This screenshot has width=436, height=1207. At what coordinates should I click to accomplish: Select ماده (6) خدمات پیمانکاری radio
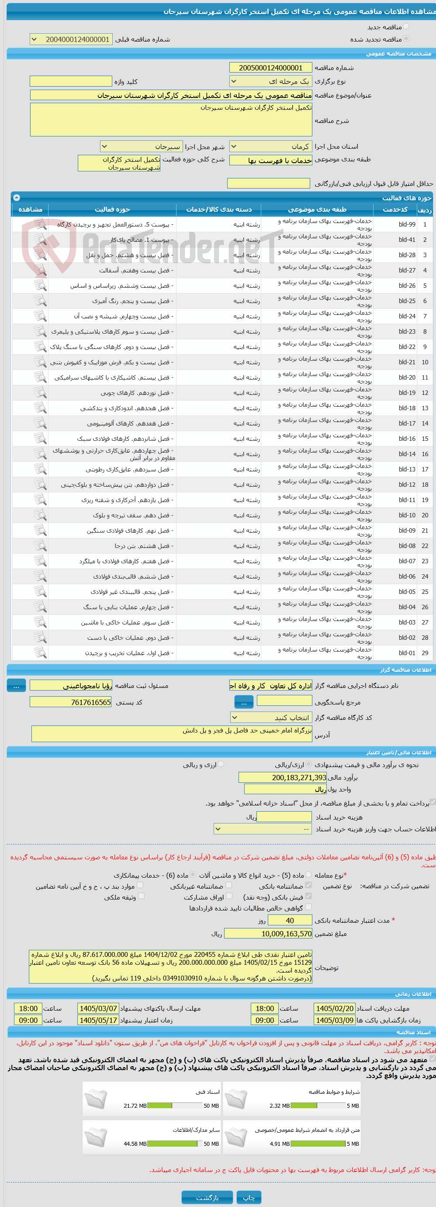click(x=193, y=874)
